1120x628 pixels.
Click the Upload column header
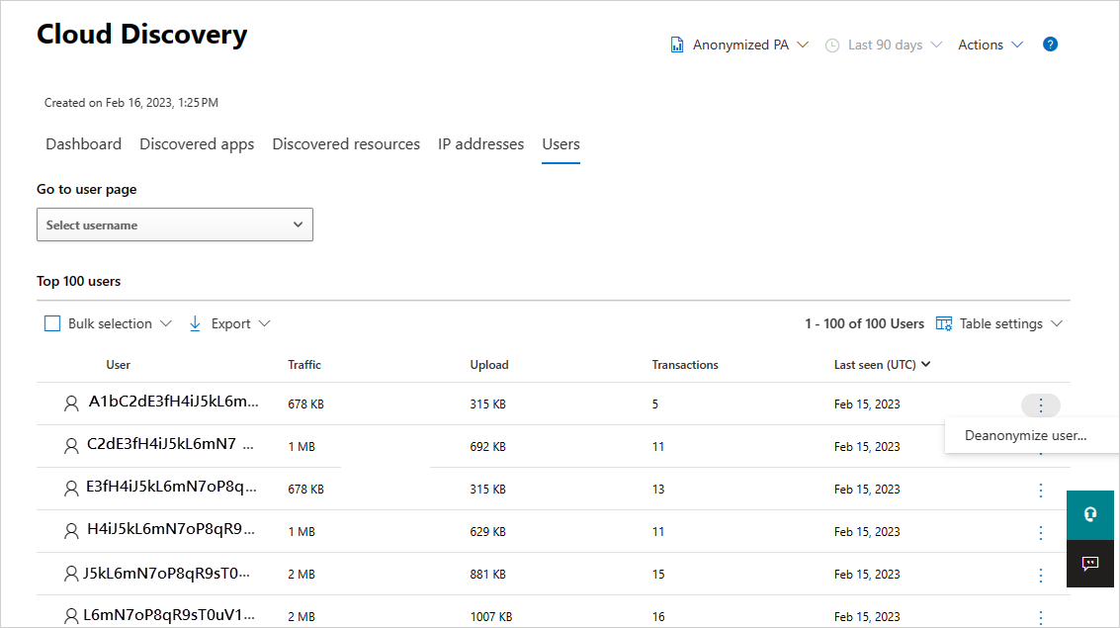pos(489,364)
